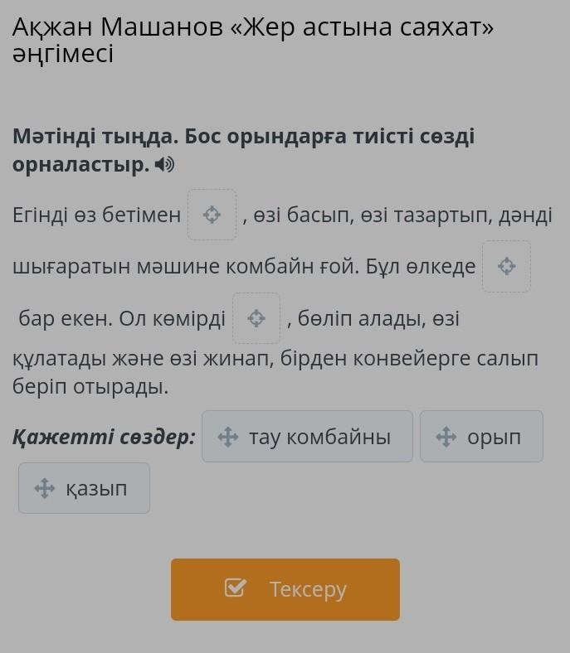
Task: Click the phrase "бар екен. Ол көмірді"
Action: [122, 319]
